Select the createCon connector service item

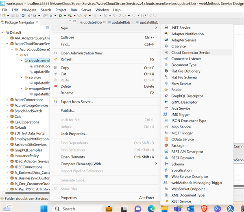tap(41, 66)
